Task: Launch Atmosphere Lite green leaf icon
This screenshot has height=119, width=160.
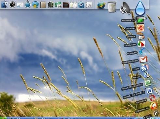Action: (x=140, y=20)
